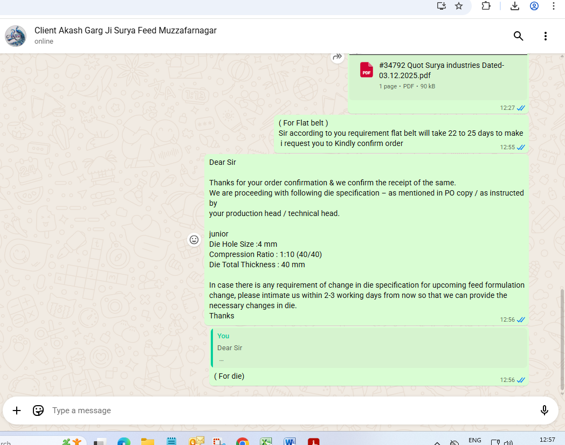The width and height of the screenshot is (565, 445).
Task: Open WhatsApp chat menu three dots
Action: point(545,36)
